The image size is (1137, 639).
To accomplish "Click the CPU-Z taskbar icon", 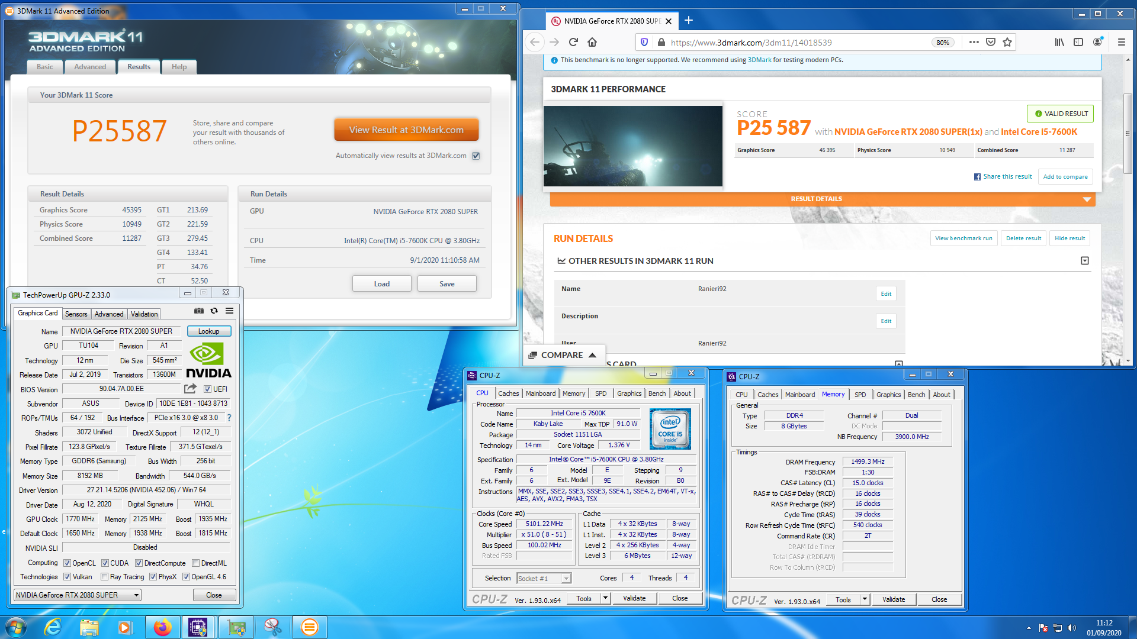I will pyautogui.click(x=198, y=627).
